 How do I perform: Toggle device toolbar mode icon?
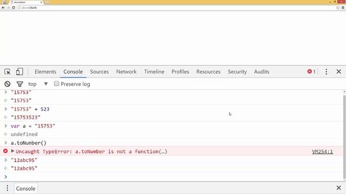[x=19, y=72]
